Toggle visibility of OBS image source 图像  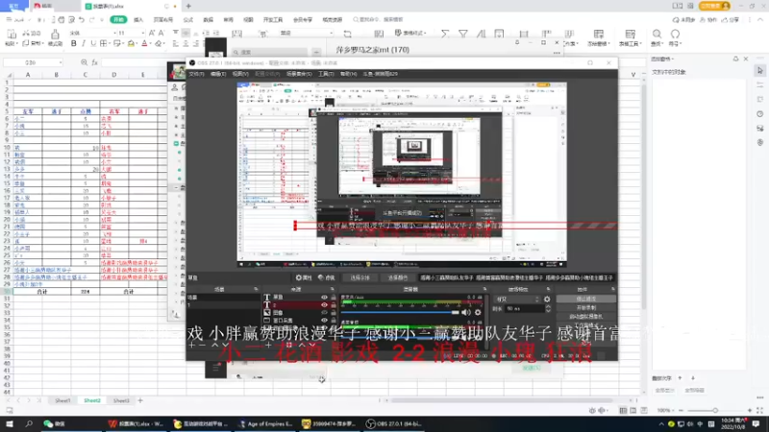[324, 313]
